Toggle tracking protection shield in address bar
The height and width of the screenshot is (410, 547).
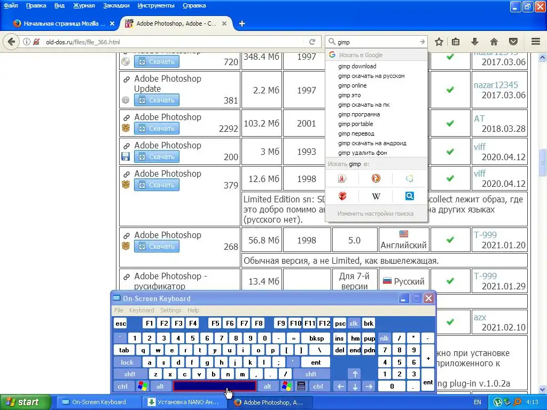(36, 42)
